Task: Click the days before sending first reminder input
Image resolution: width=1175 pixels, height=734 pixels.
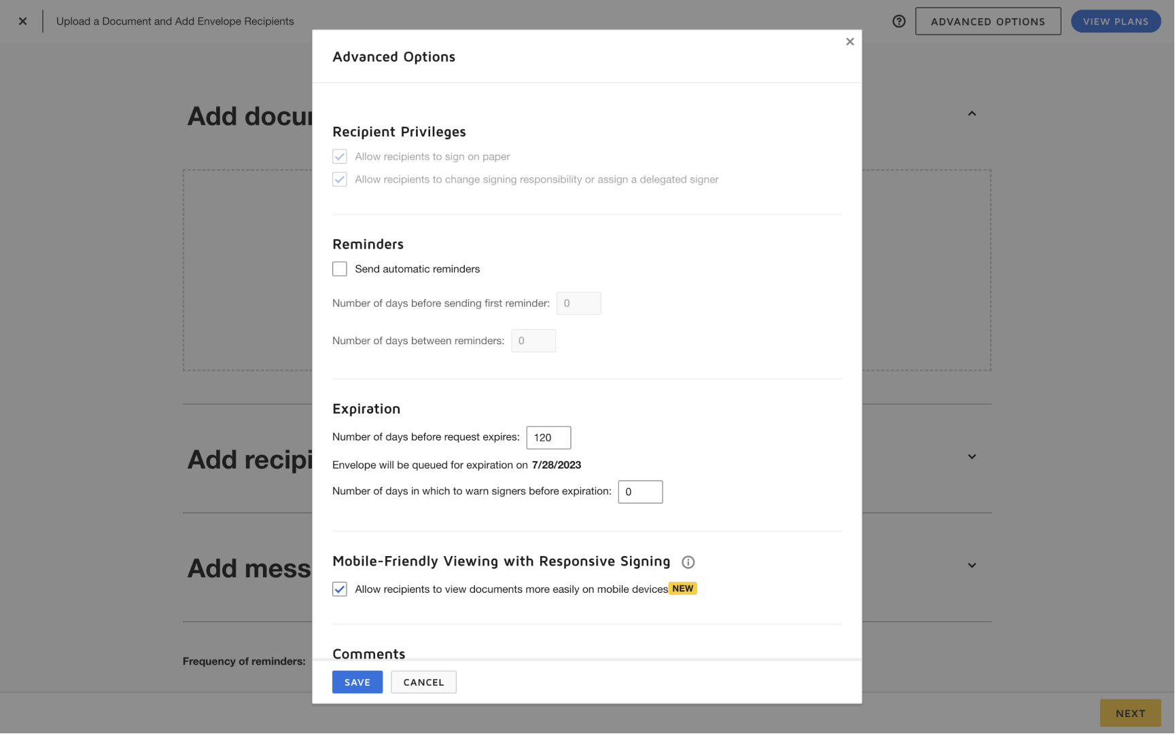Action: 578,303
